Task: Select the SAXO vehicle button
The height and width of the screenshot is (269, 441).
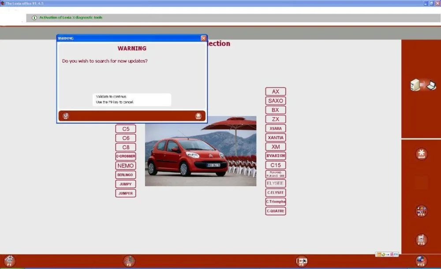Action: (275, 101)
